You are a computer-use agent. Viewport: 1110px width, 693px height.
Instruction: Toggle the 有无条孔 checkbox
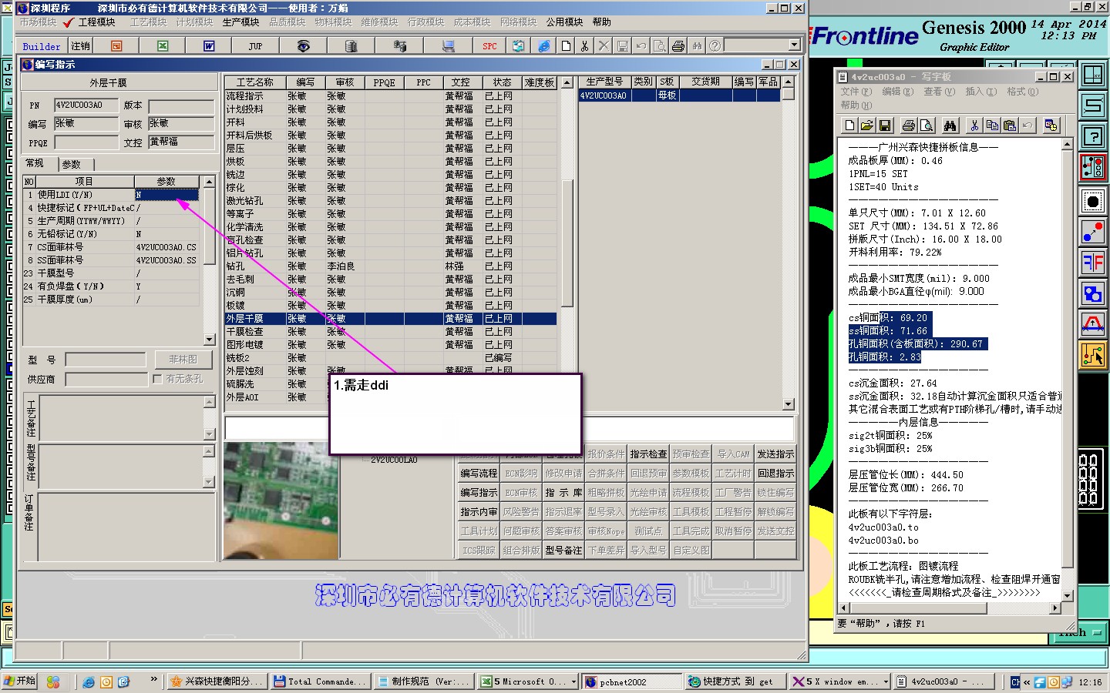pos(157,379)
